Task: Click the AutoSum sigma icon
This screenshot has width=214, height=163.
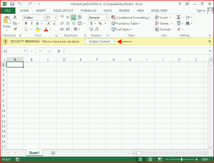Action: pyautogui.click(x=179, y=17)
